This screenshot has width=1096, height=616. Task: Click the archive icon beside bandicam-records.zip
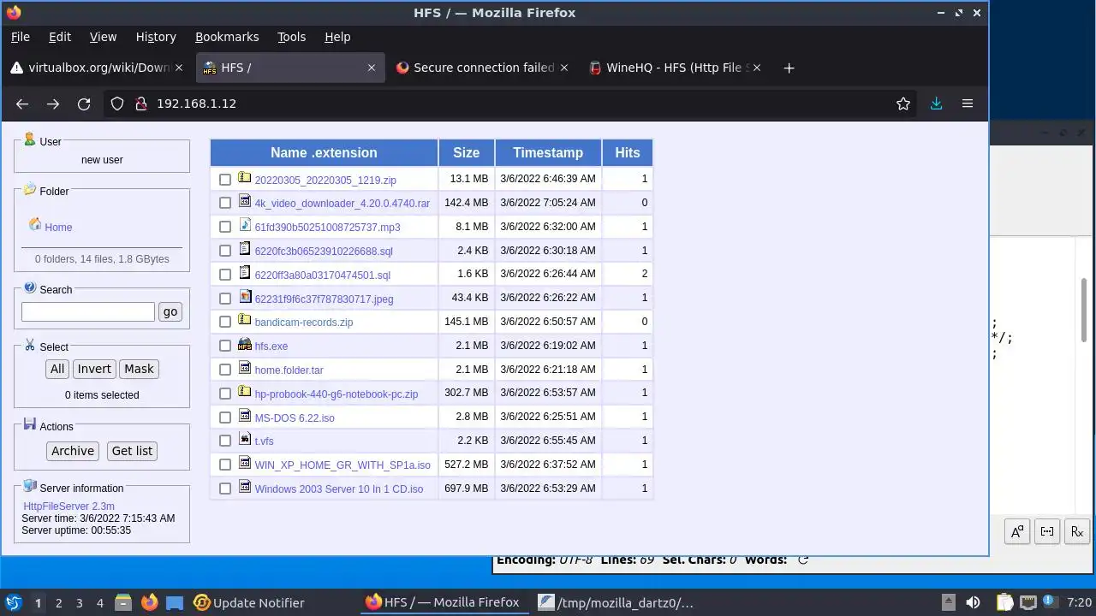[245, 320]
